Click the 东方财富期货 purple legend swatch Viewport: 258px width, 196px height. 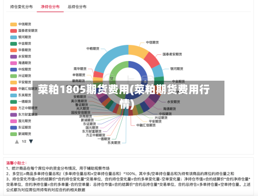coord(13,115)
